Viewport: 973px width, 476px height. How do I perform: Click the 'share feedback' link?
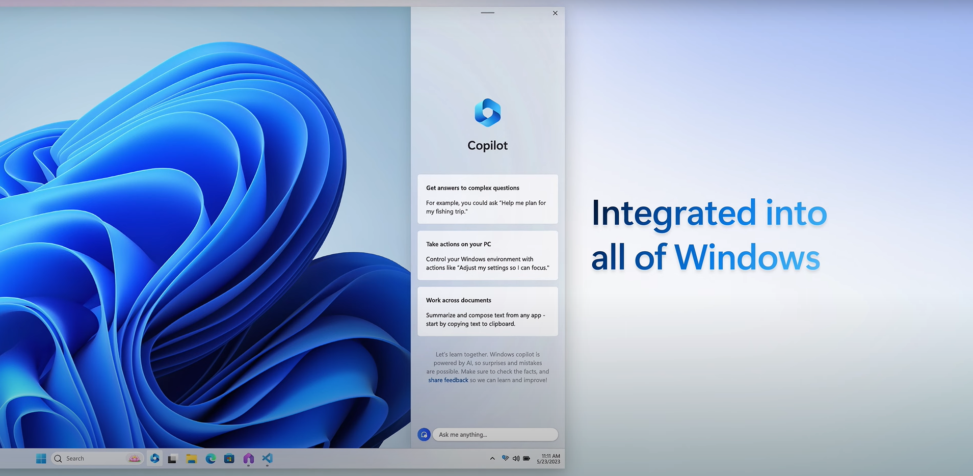pos(448,380)
